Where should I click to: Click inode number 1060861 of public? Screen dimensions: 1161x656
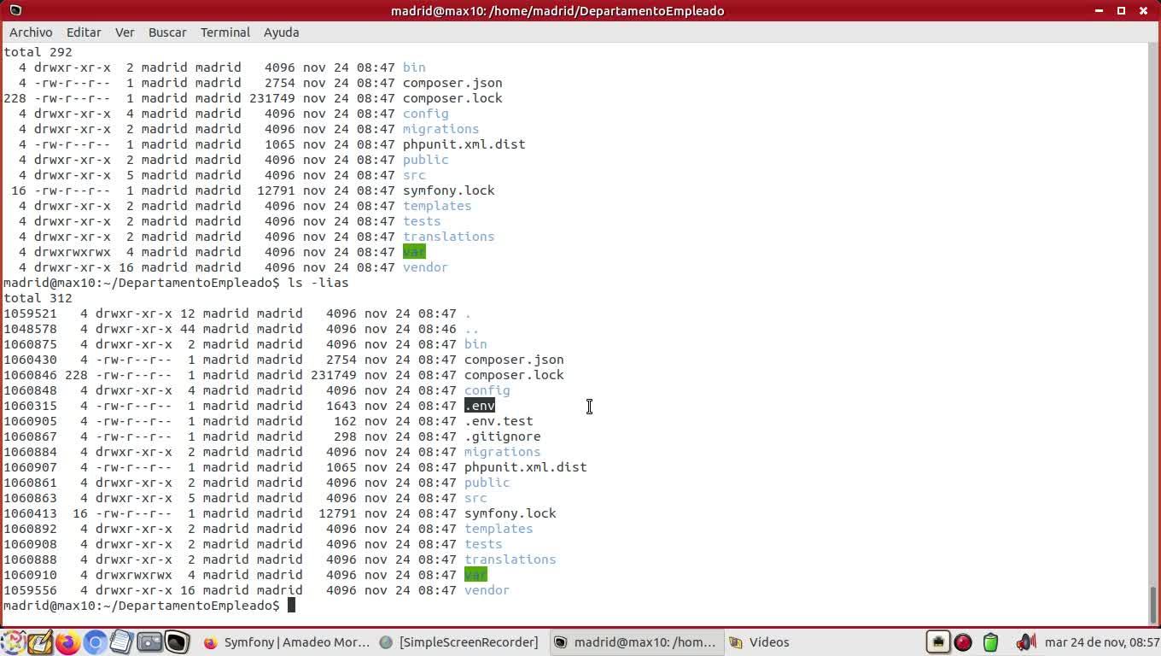(x=30, y=483)
